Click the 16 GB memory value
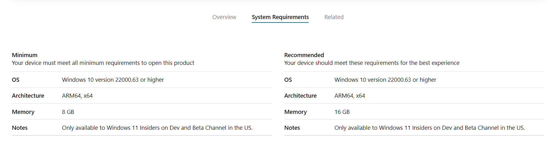This screenshot has height=146, width=556. coord(342,112)
